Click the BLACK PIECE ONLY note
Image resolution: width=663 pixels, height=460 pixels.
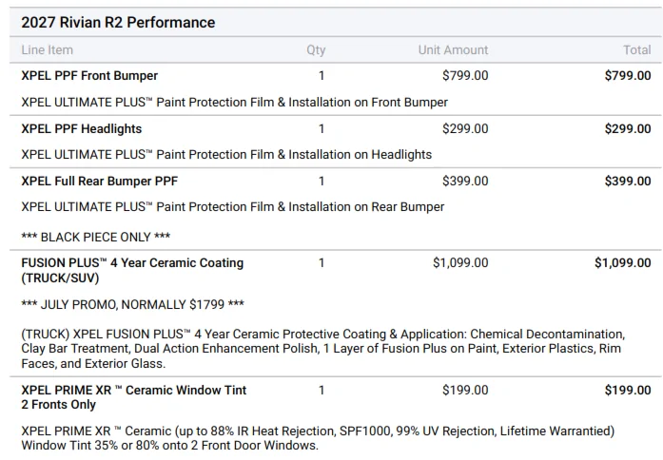tap(95, 237)
